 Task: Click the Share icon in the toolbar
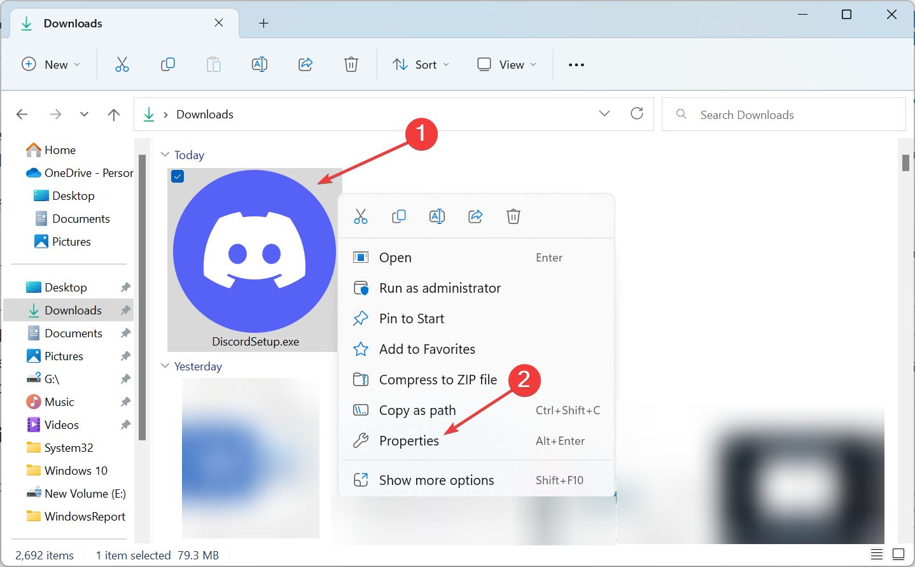click(305, 64)
